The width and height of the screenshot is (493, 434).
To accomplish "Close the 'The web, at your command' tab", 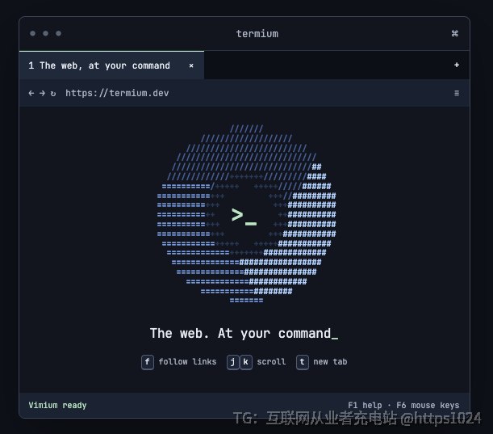I will click(x=191, y=65).
